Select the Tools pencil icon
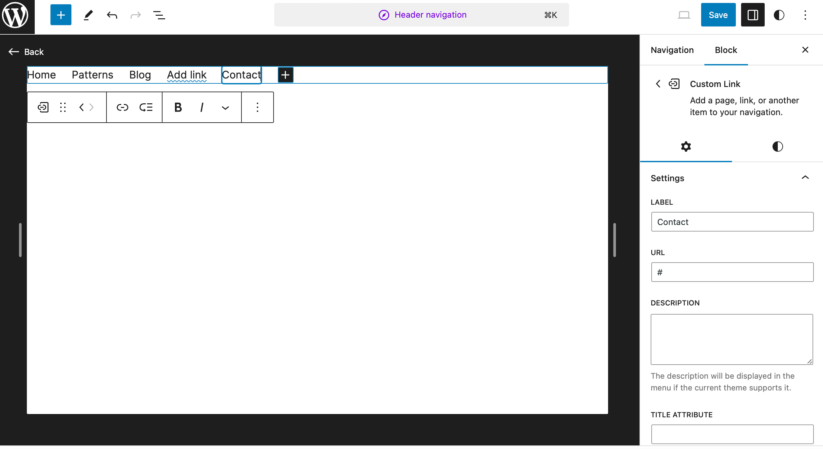 [x=87, y=15]
